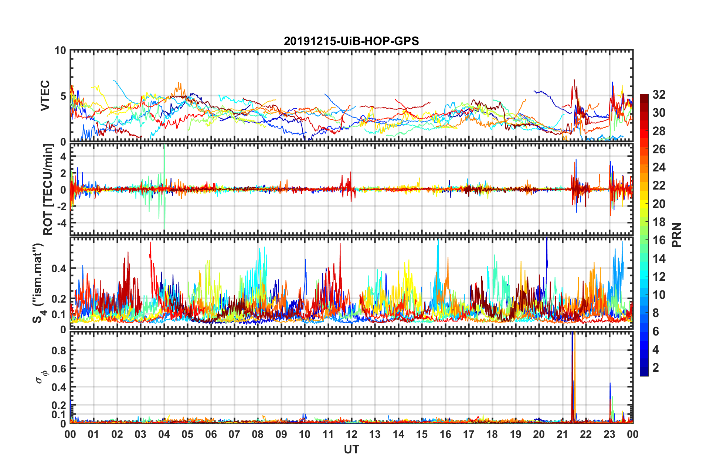Click x-axis hour tick label 03
Image resolution: width=703 pixels, height=470 pixels.
coord(140,434)
